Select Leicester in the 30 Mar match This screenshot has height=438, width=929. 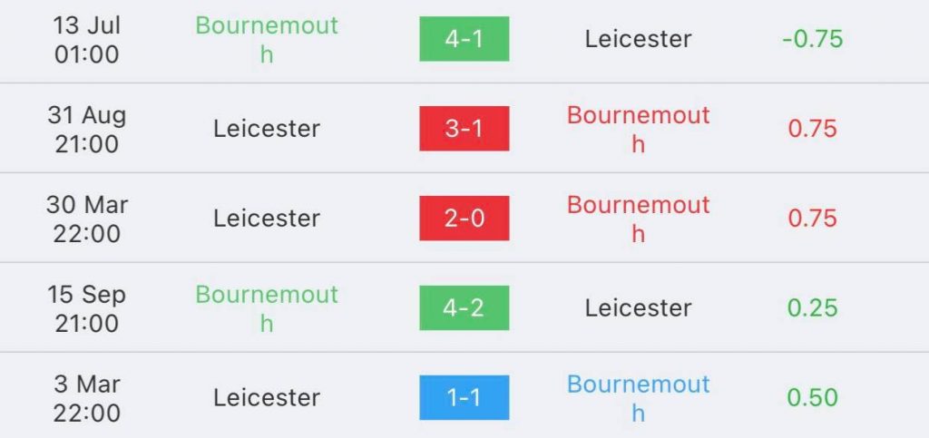pyautogui.click(x=267, y=218)
